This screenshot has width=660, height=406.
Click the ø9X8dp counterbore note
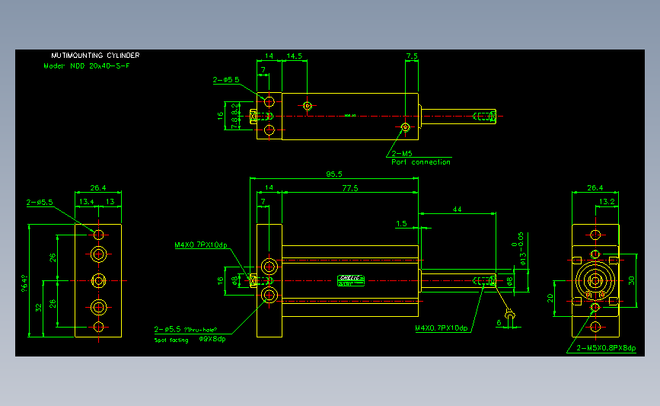[x=212, y=339]
